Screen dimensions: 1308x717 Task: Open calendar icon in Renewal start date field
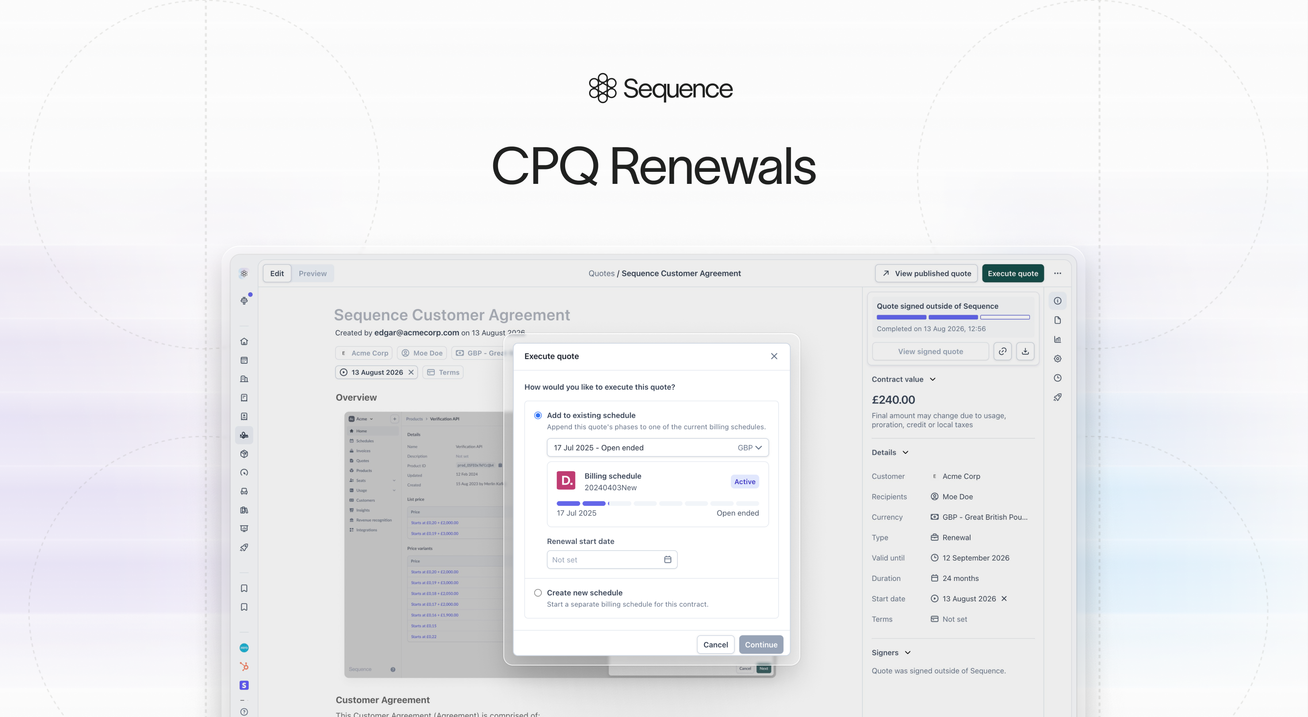click(x=668, y=560)
